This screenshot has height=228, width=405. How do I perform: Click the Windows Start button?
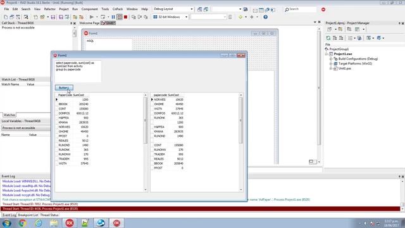[7, 223]
